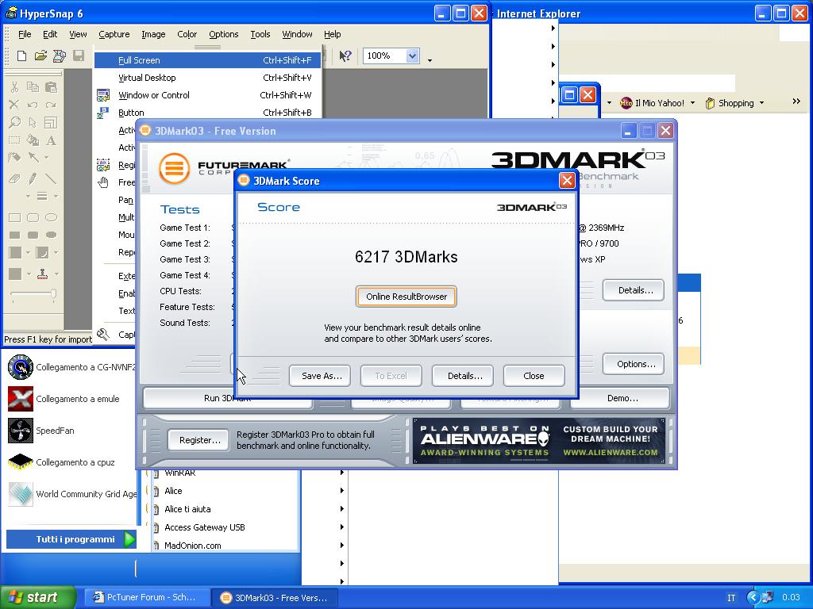Select the filled rectangle shape tool
Screen dimensions: 813x609
point(14,235)
